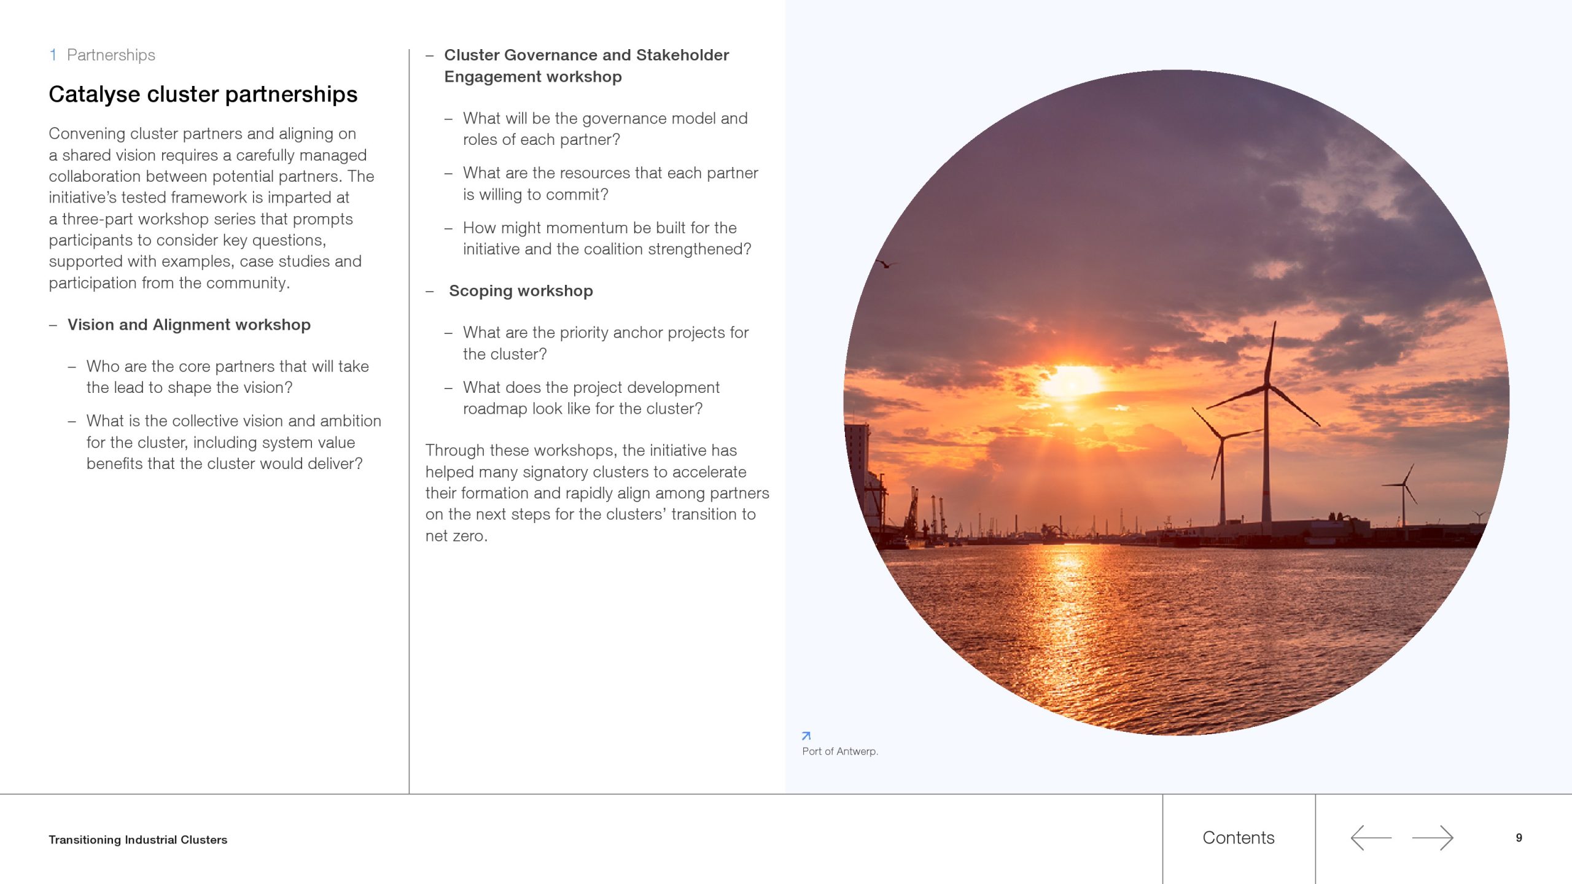This screenshot has width=1572, height=884.
Task: Click the previous page left arrow
Action: click(1371, 838)
